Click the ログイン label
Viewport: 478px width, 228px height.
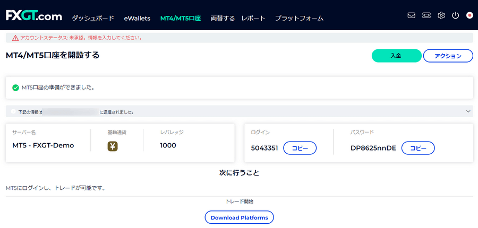[260, 133]
